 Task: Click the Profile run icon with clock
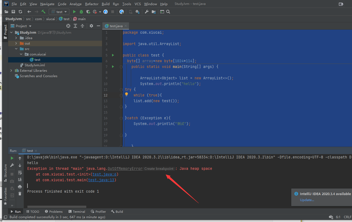[95, 12]
